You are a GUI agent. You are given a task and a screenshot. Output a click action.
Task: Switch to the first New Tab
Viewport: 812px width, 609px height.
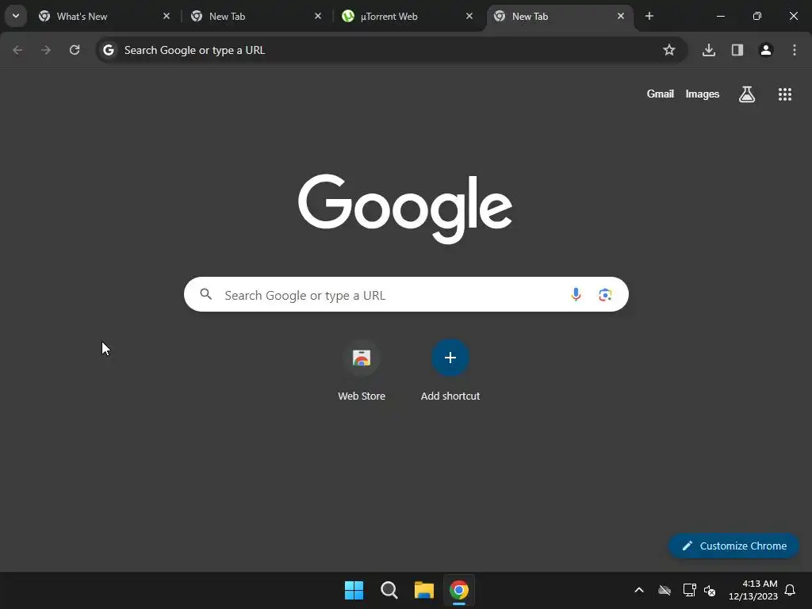tap(255, 16)
